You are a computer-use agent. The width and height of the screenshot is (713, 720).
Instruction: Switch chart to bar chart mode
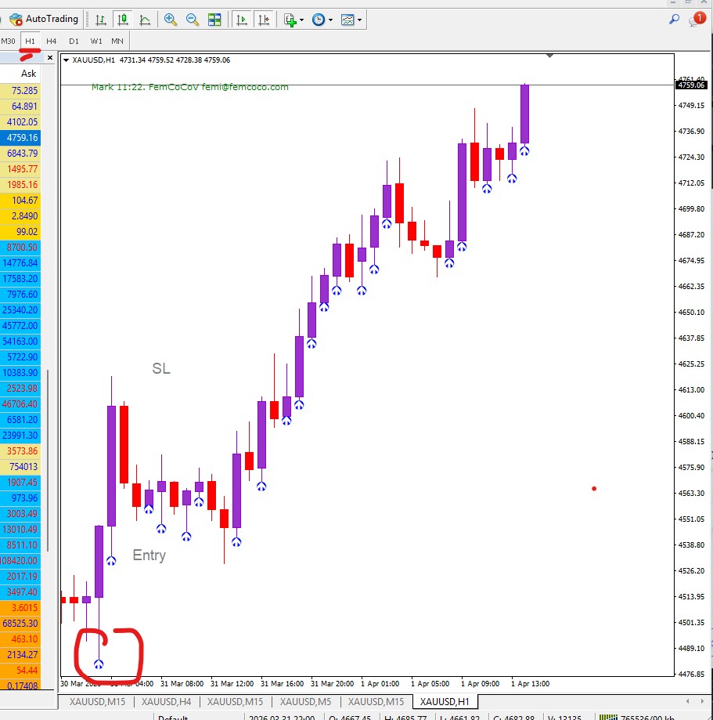pos(100,20)
